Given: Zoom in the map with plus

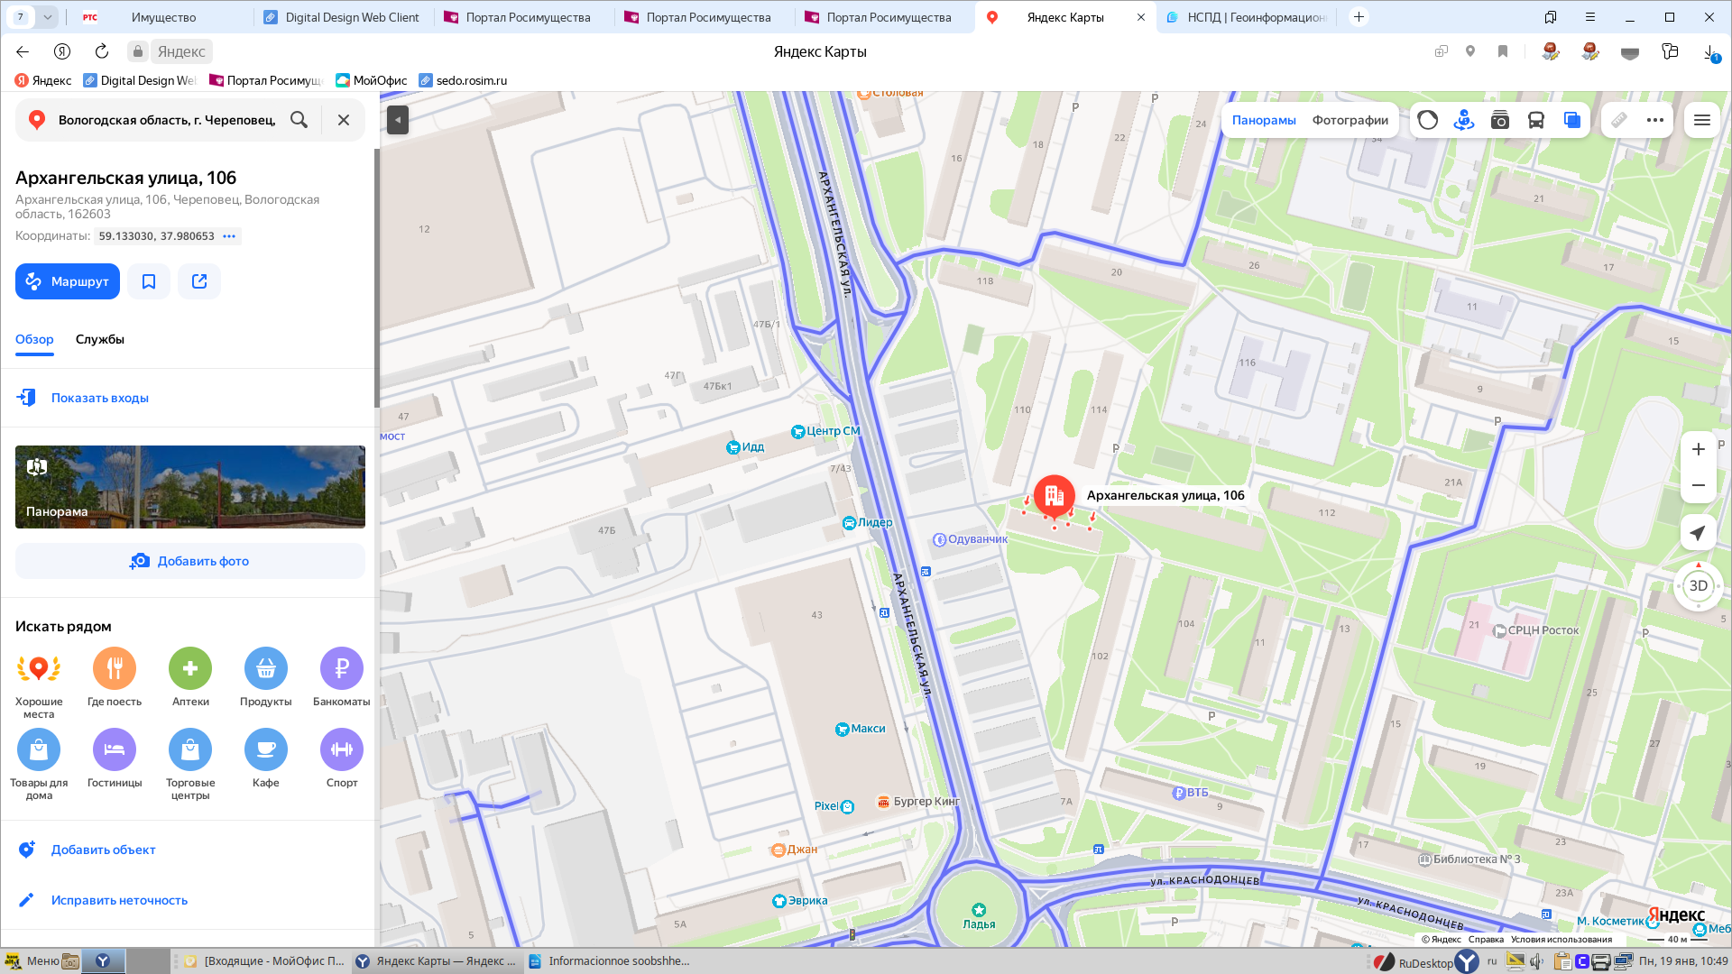Looking at the screenshot, I should coord(1698,449).
